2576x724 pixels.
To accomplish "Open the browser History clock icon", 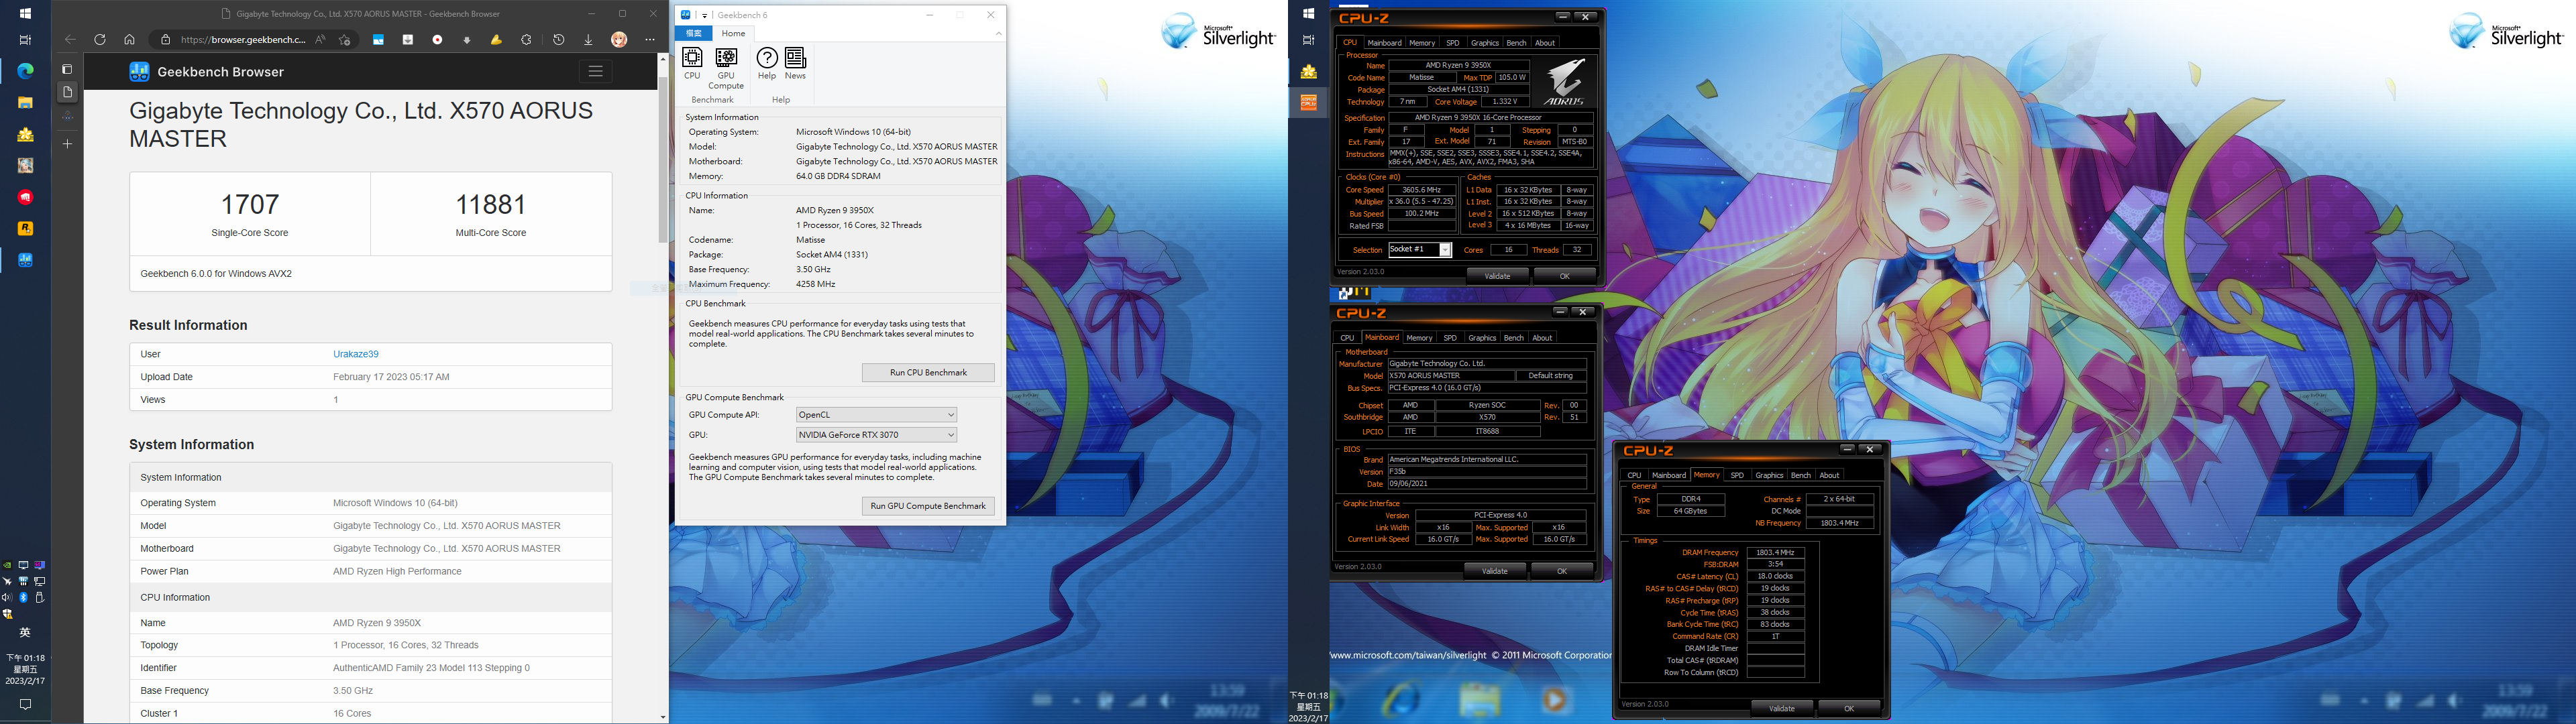I will click(x=559, y=40).
